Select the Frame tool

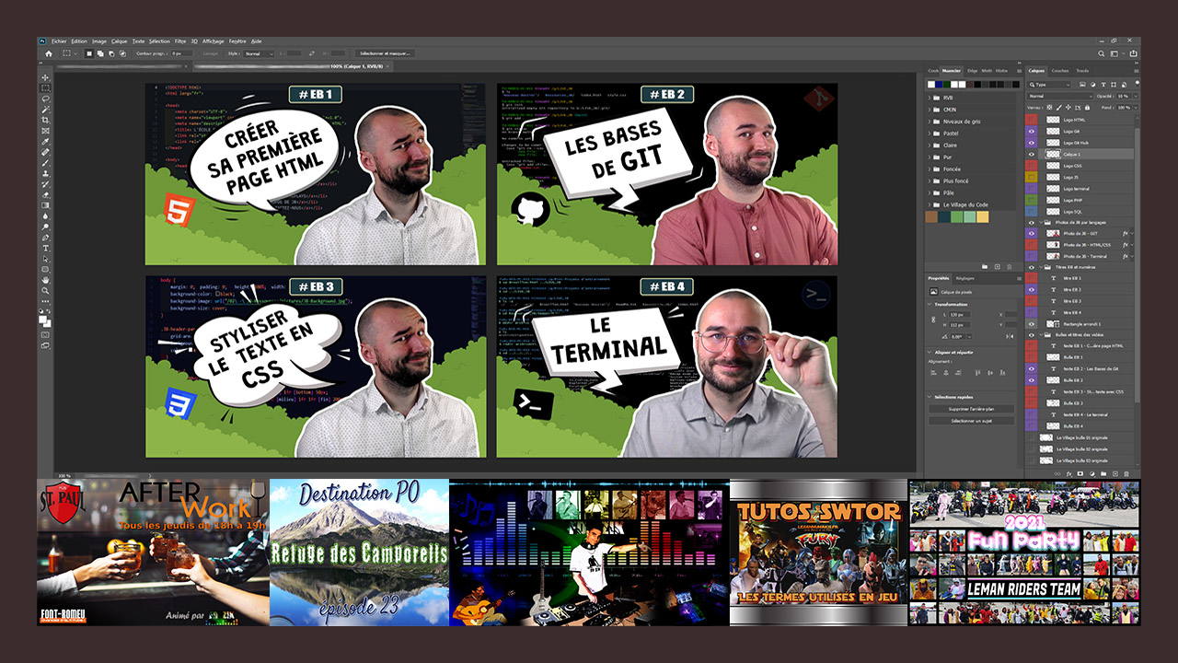point(45,131)
